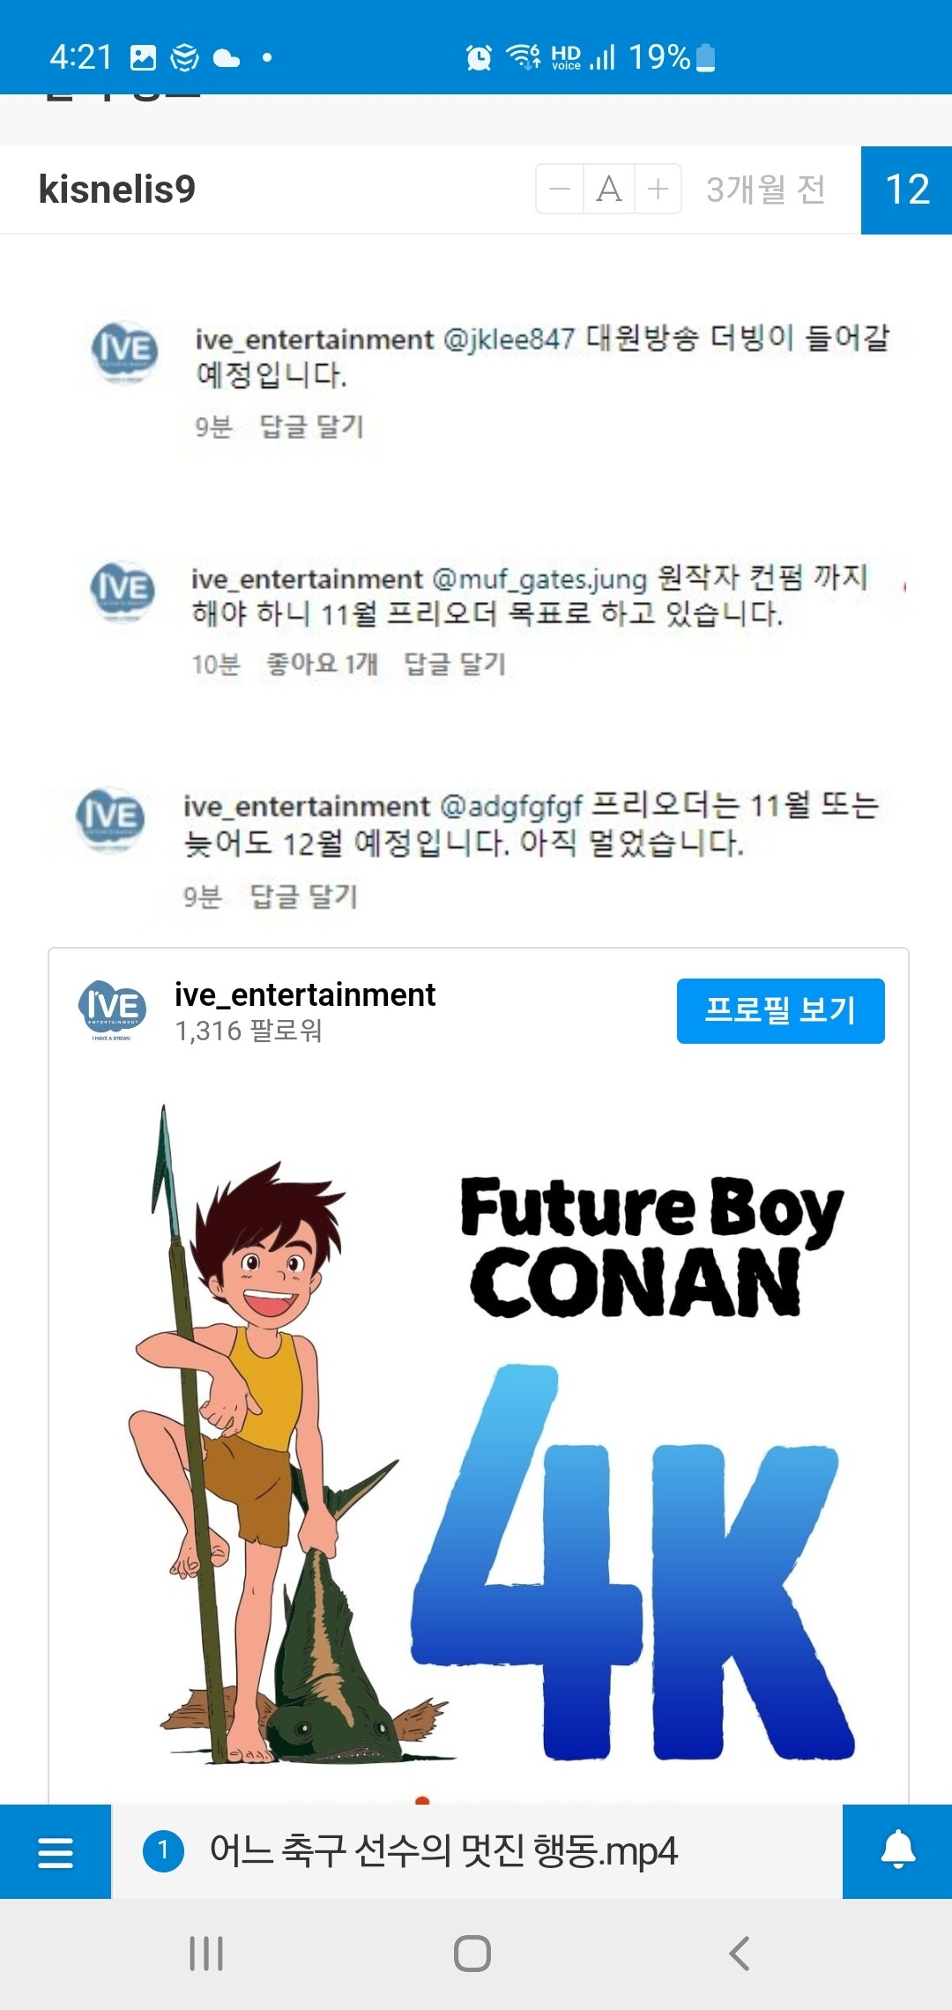Open the 12 comments counter

[x=906, y=190]
